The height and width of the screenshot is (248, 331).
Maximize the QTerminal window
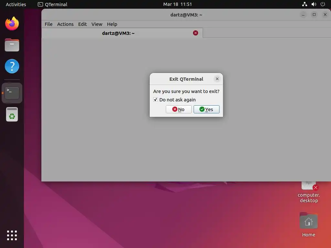pos(314,15)
